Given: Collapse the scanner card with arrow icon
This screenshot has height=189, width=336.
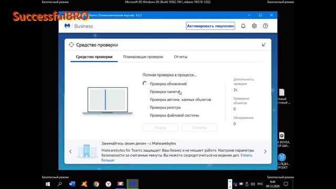Looking at the screenshot, I should click(x=264, y=45).
